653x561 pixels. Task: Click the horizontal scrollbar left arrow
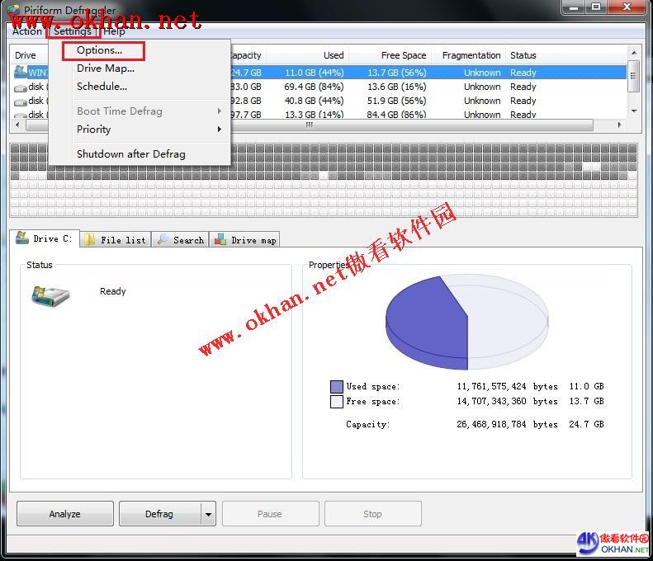tap(17, 125)
